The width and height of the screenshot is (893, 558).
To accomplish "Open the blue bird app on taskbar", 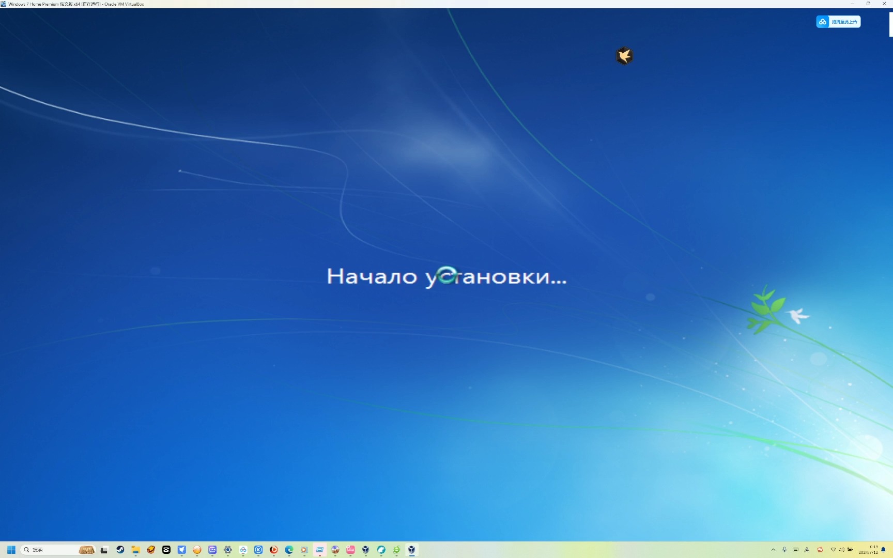I will pos(181,550).
